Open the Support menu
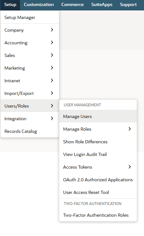Viewport: 144px width, 236px height. pos(128,5)
